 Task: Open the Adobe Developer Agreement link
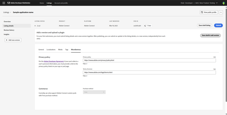pyautogui.click(x=54, y=61)
